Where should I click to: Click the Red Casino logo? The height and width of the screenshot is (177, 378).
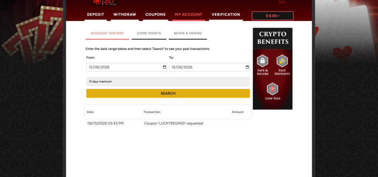(x=105, y=3)
